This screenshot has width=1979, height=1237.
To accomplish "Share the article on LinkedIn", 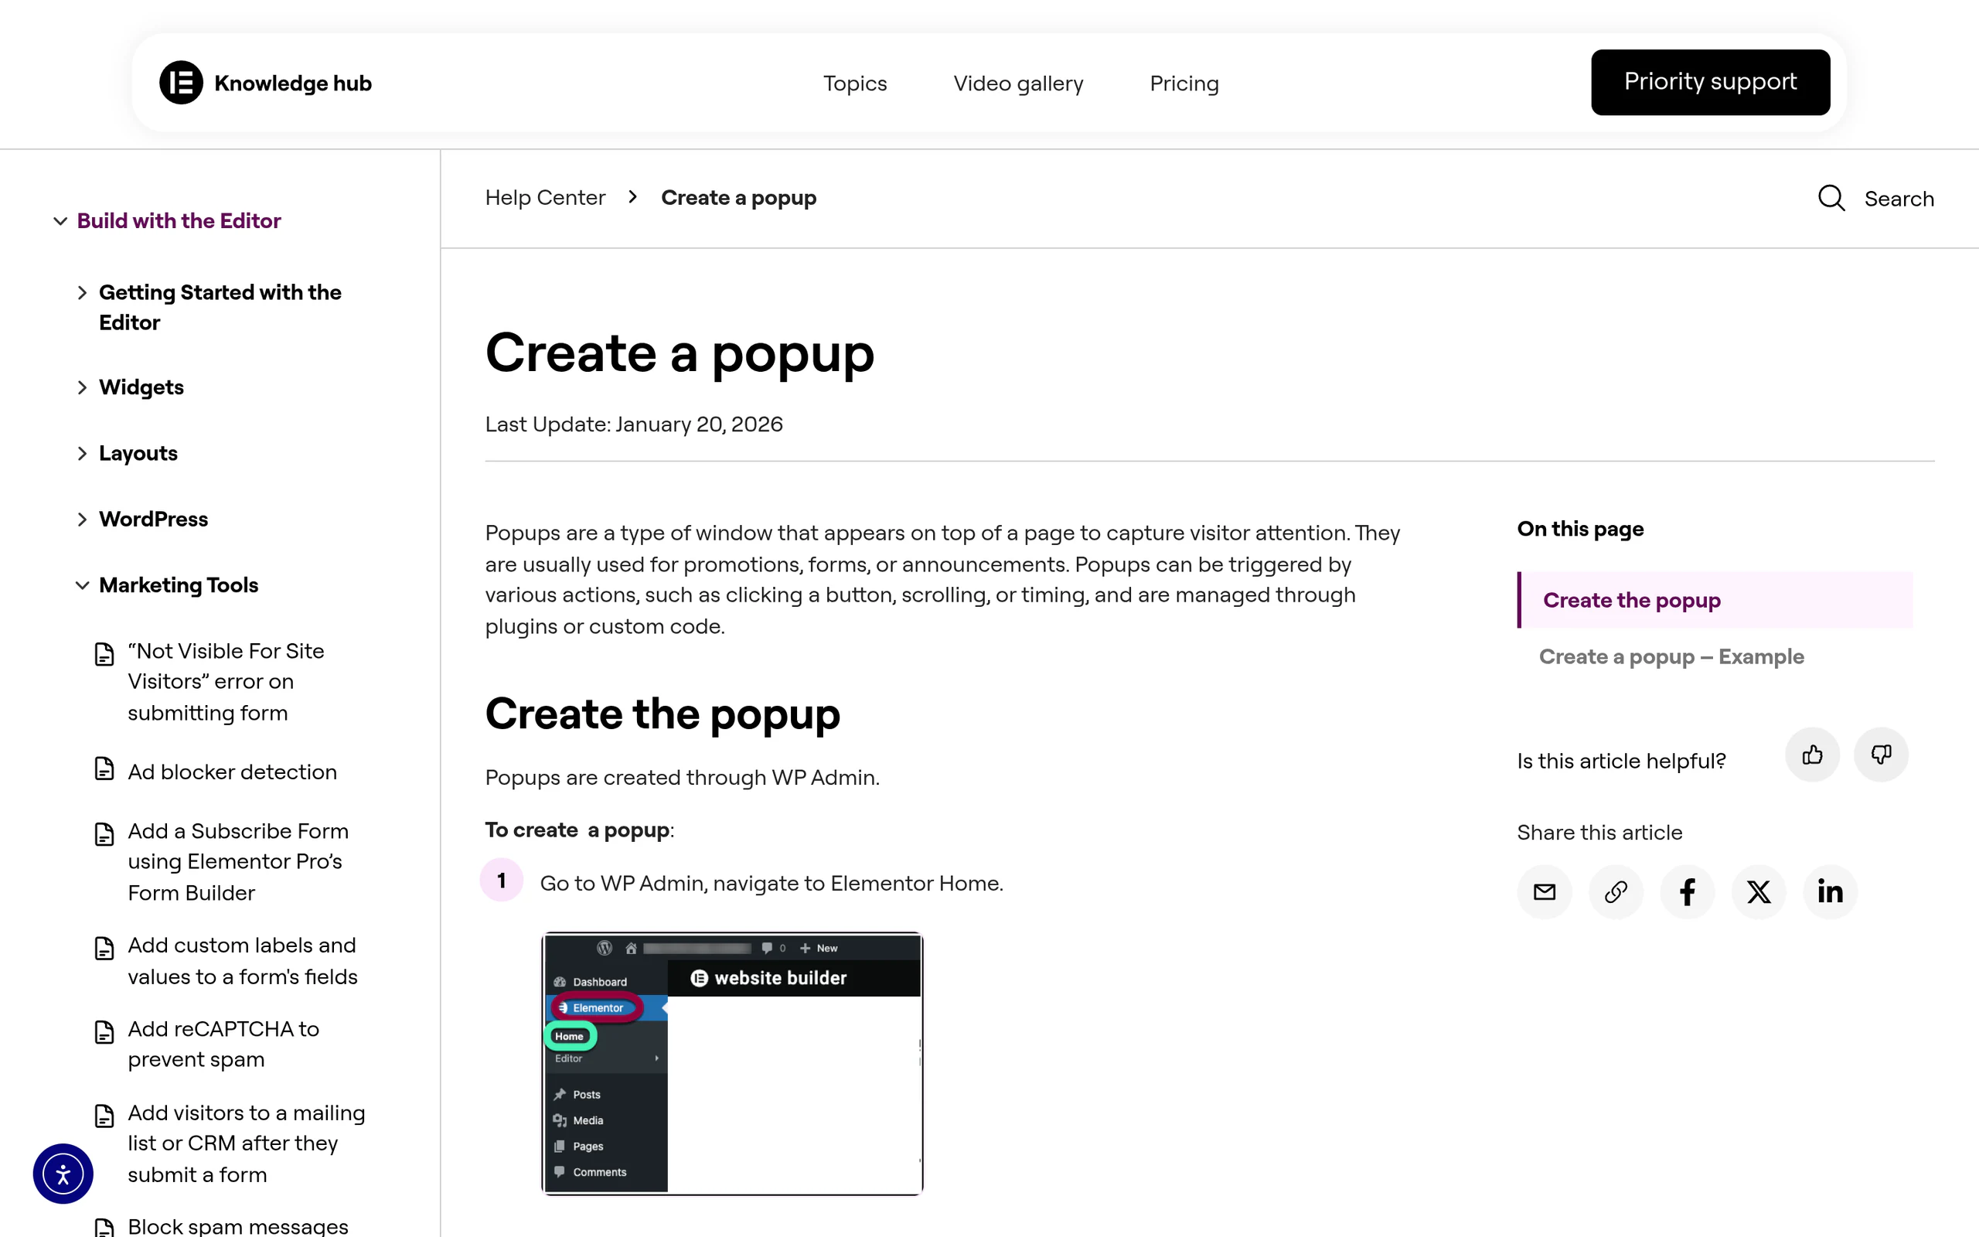I will pos(1830,891).
